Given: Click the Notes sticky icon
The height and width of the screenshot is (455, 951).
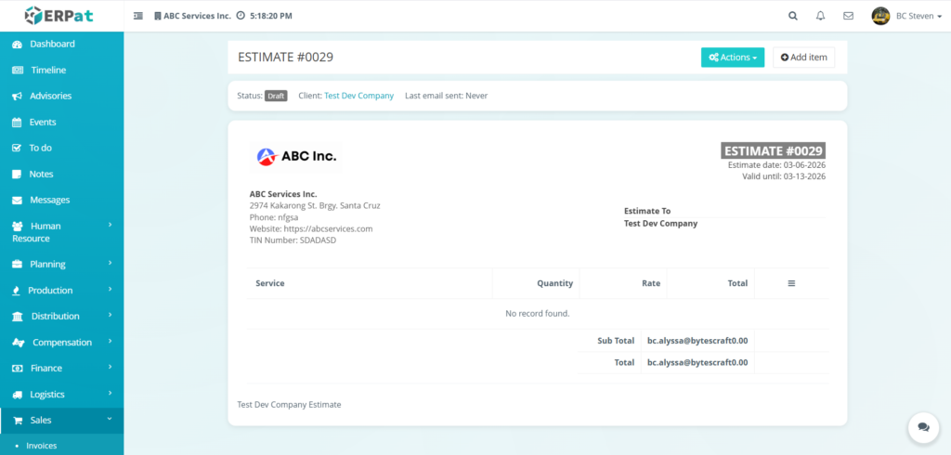Looking at the screenshot, I should coord(17,175).
